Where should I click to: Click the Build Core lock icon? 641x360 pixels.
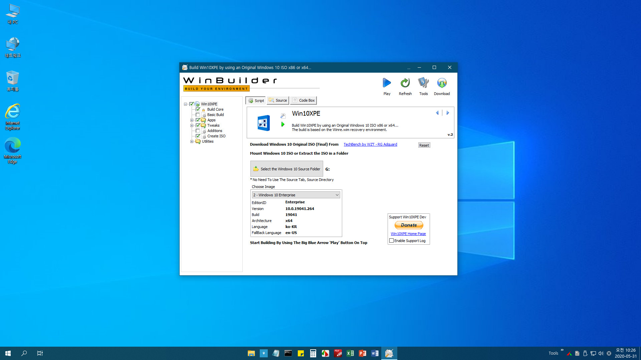click(x=203, y=110)
